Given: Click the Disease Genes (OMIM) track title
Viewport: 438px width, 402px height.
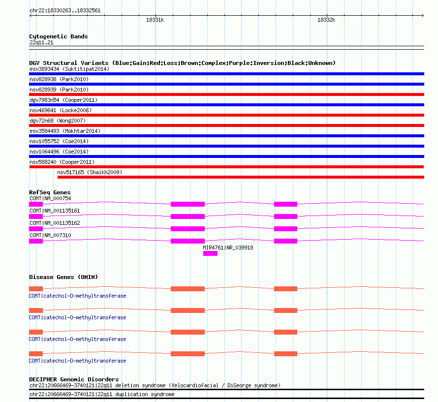Looking at the screenshot, I should [x=63, y=277].
